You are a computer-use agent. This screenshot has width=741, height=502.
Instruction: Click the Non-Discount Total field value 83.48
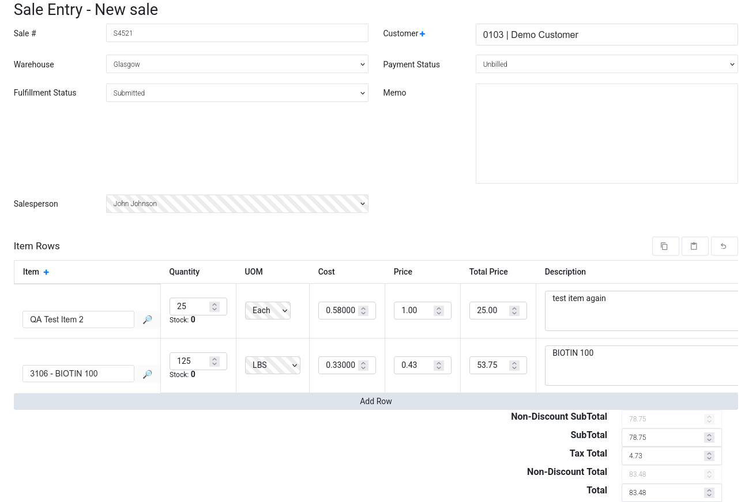pyautogui.click(x=672, y=474)
